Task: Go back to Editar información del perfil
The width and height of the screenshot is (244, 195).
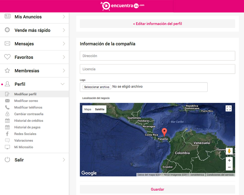Action: point(157,24)
